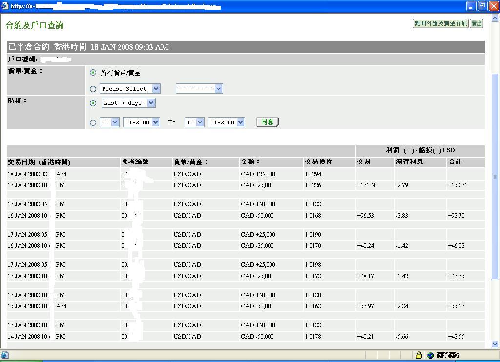
Task: Click the profit value +48.21
Action: [x=365, y=337]
